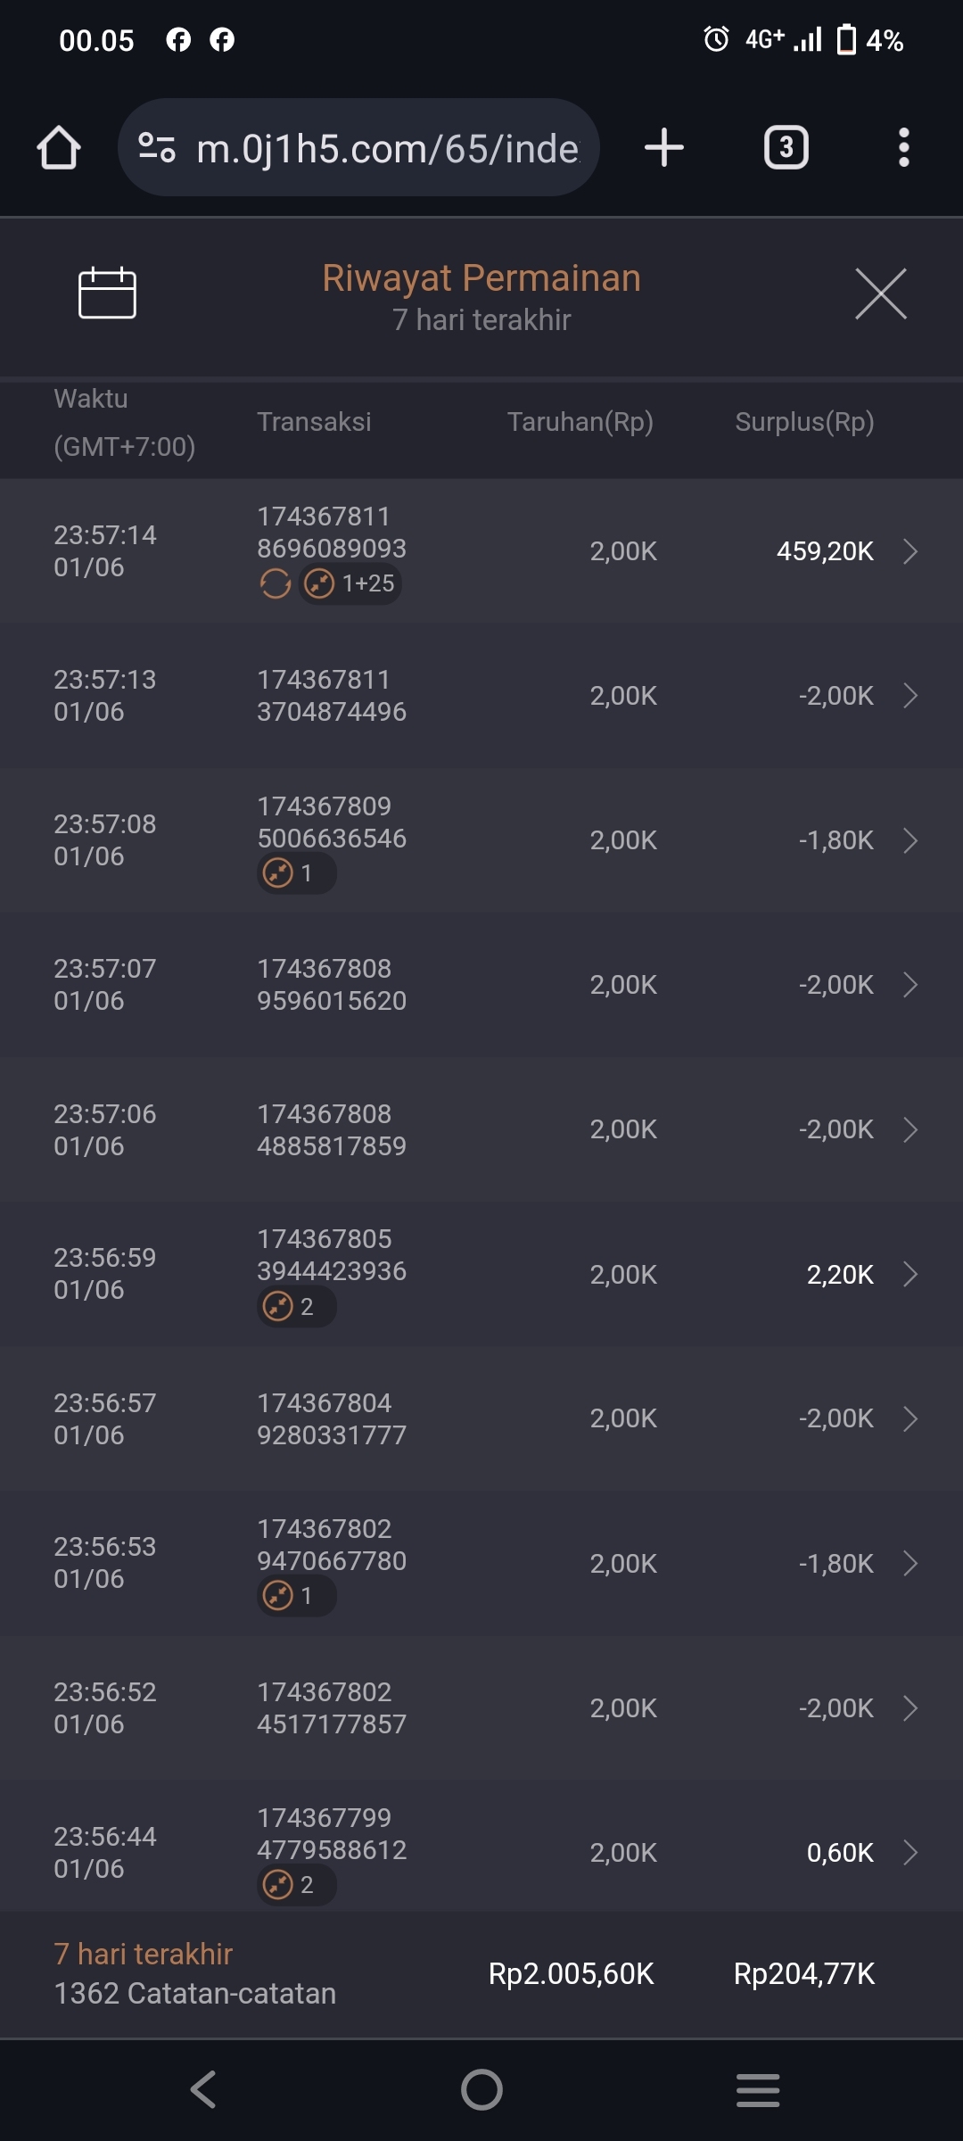The height and width of the screenshot is (2141, 963).
Task: Expand the 2,20K surplus record
Action: (909, 1274)
